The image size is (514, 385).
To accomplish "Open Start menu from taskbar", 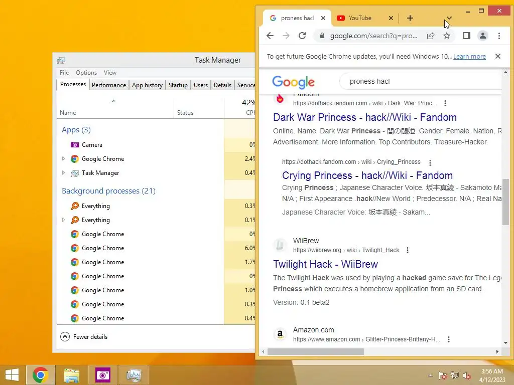I will [x=12, y=375].
